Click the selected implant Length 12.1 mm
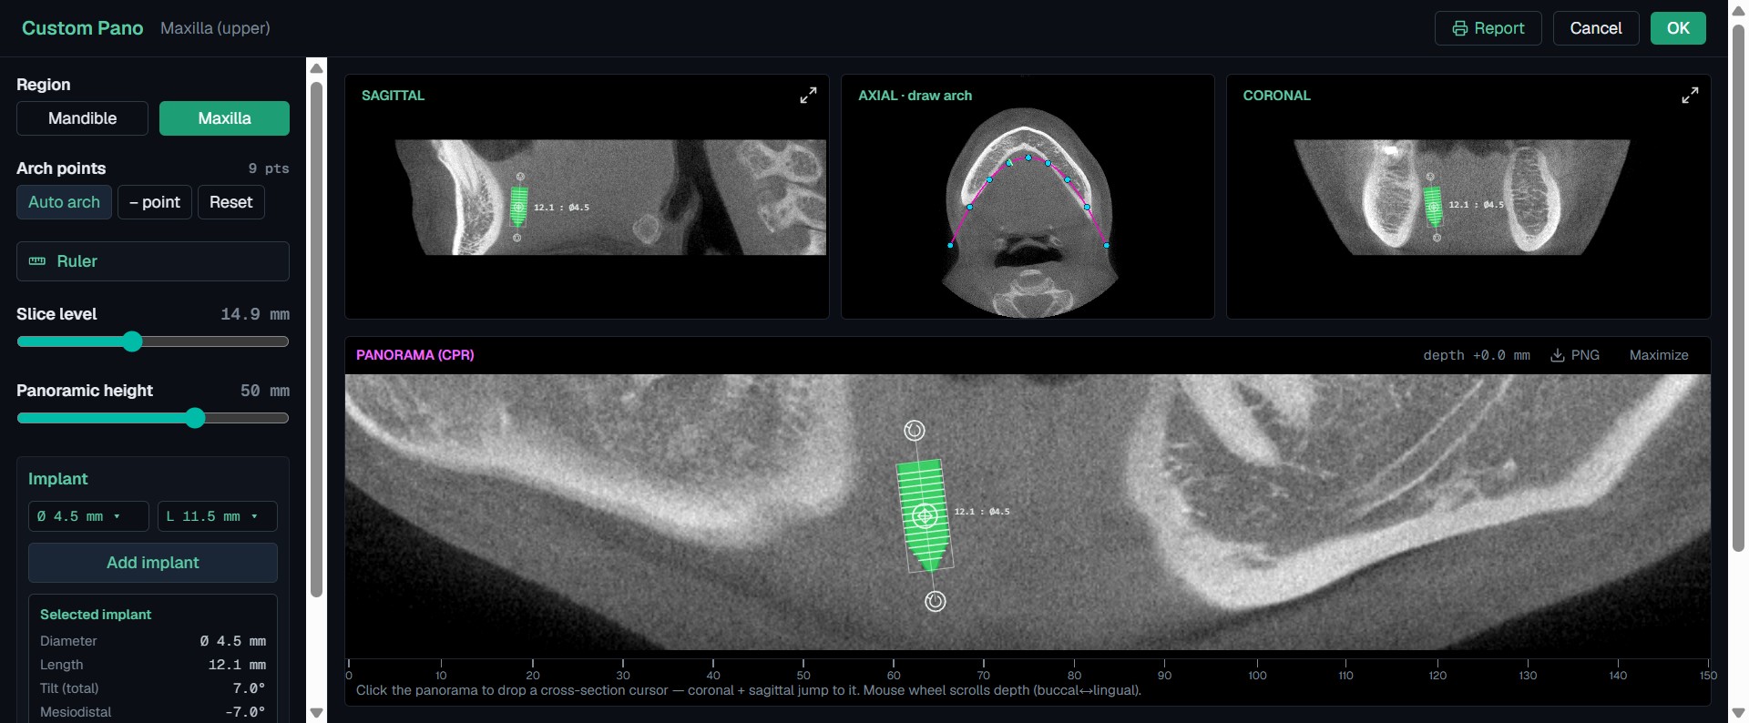The height and width of the screenshot is (723, 1749). [237, 665]
